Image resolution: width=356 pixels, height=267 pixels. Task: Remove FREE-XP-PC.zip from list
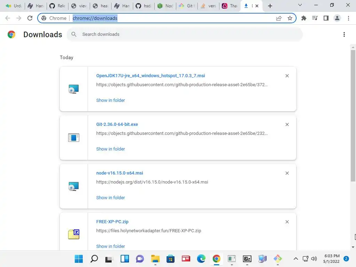pyautogui.click(x=287, y=222)
